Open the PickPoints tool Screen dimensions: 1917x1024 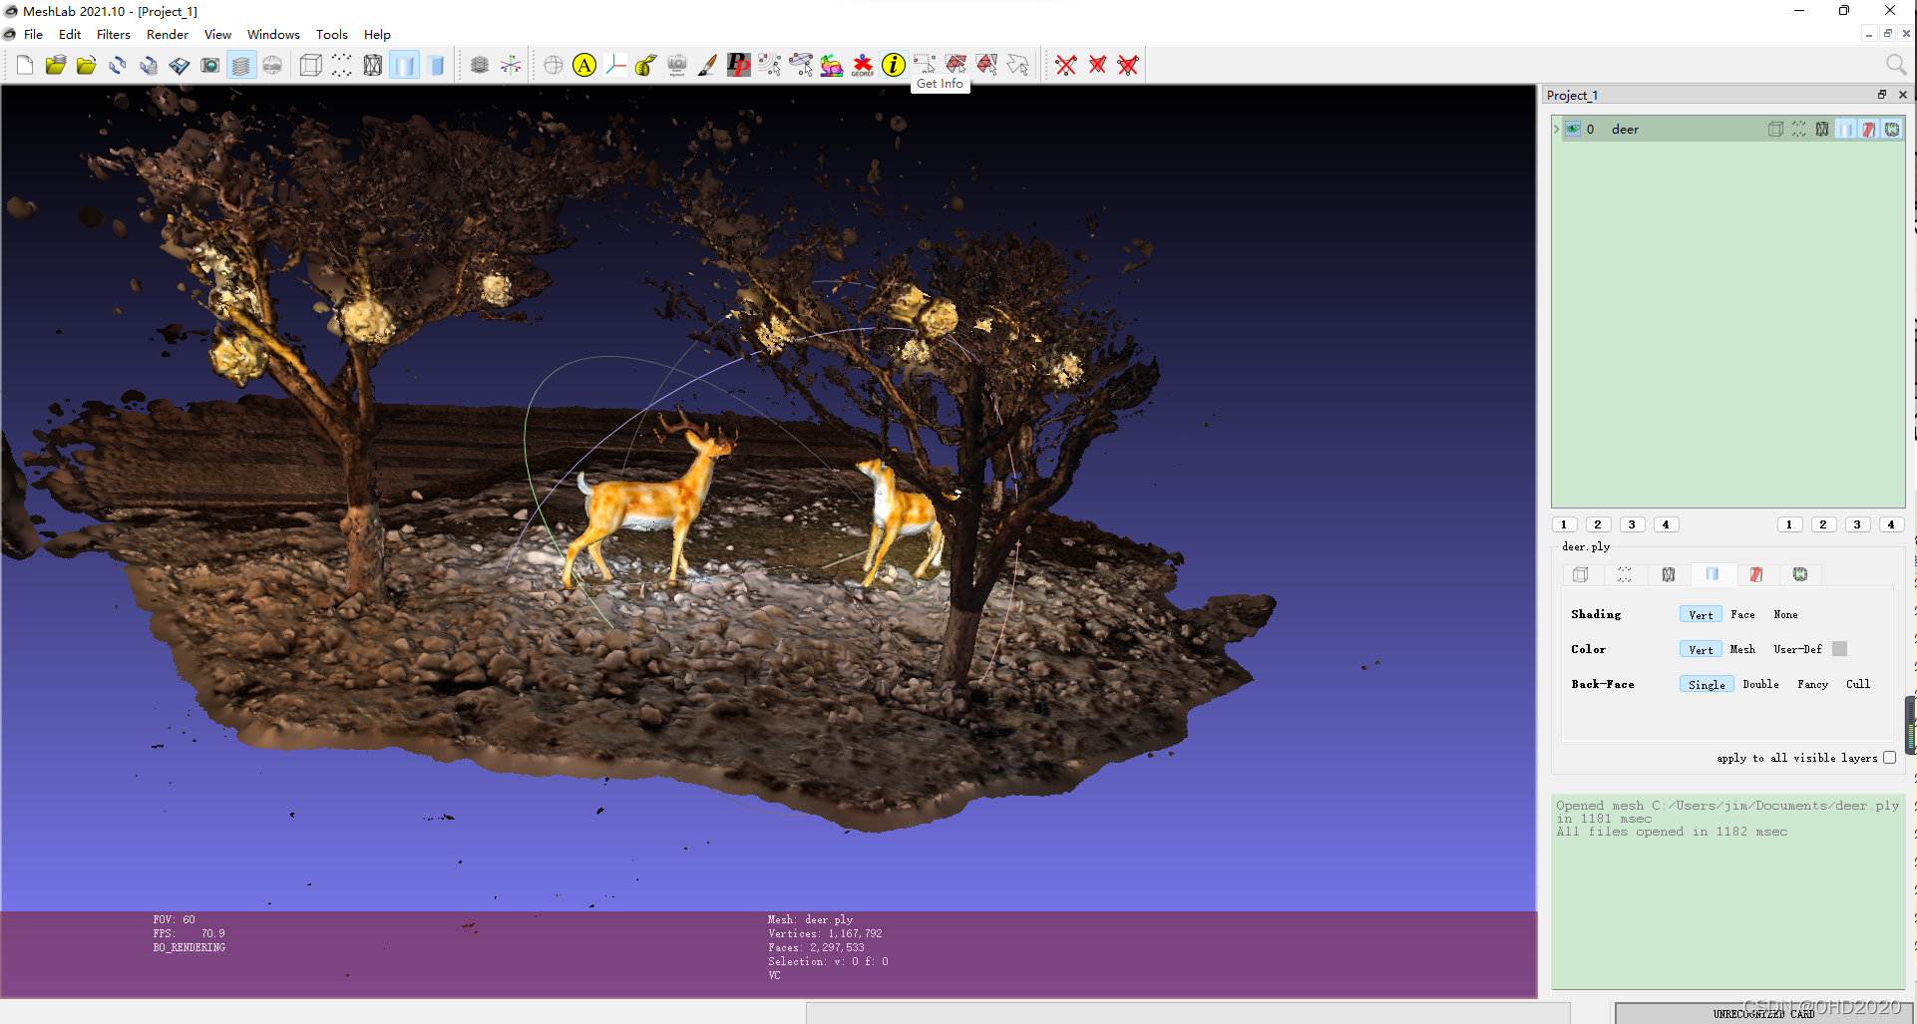point(738,65)
